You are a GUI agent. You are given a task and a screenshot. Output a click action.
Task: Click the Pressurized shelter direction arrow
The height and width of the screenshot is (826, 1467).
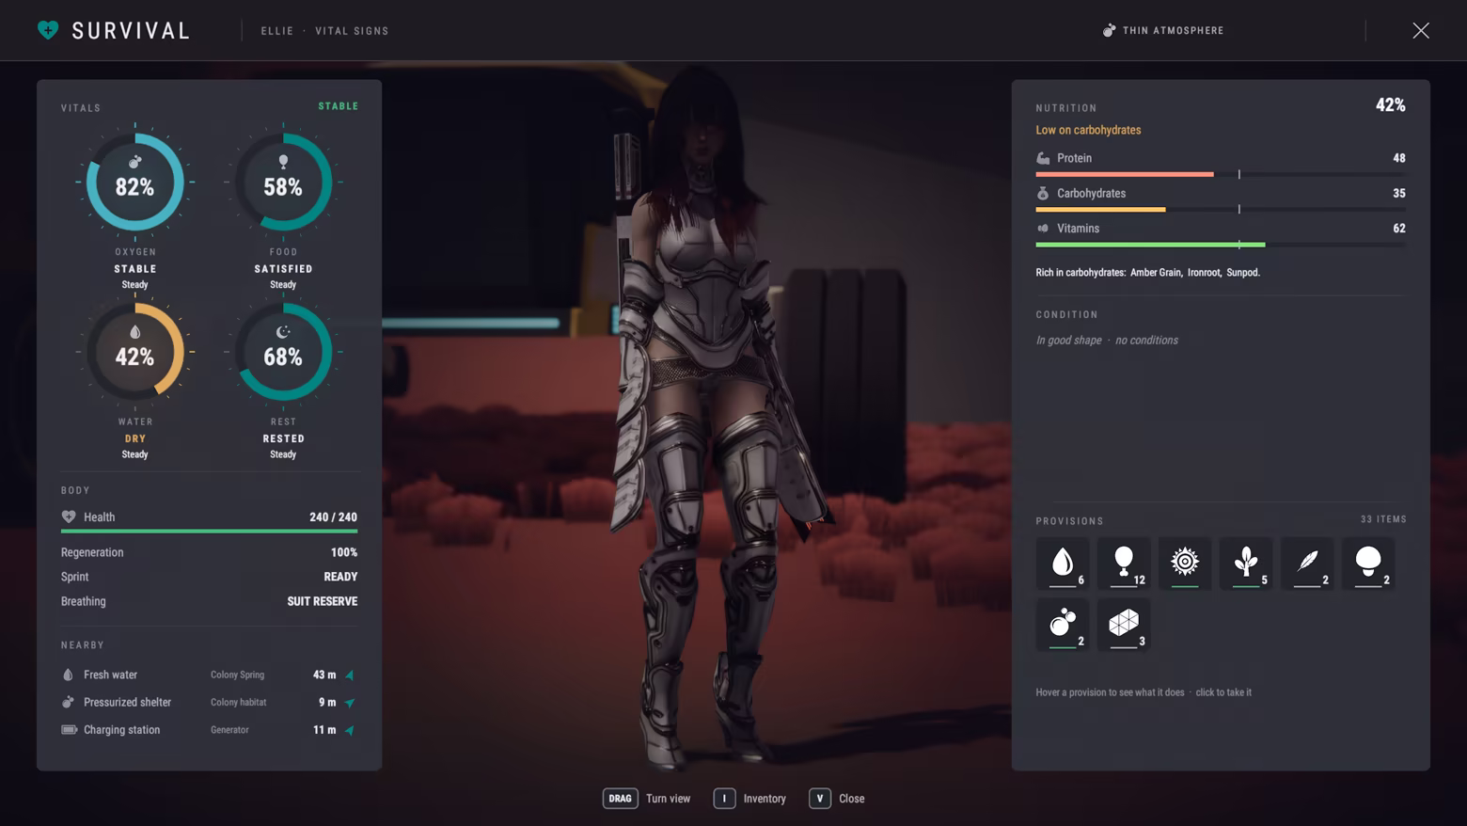pos(350,702)
